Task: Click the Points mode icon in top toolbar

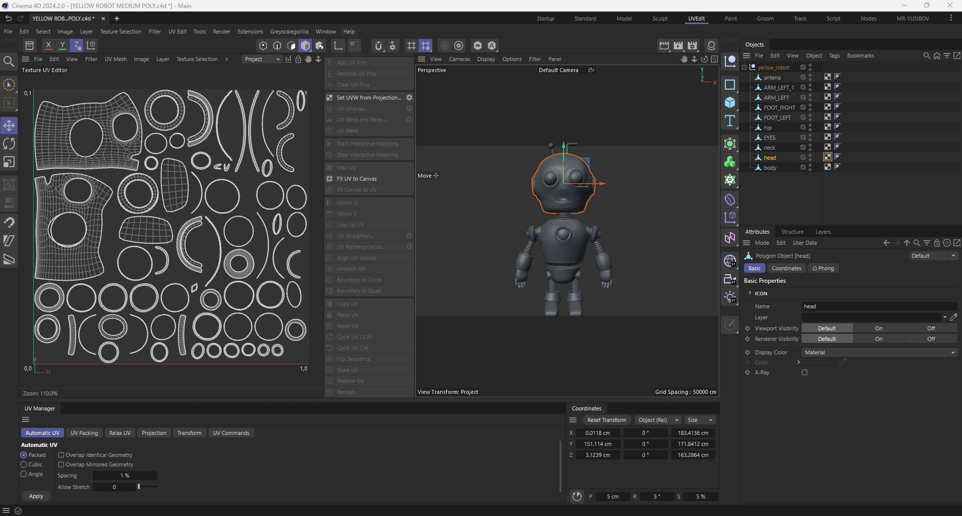Action: 263,46
